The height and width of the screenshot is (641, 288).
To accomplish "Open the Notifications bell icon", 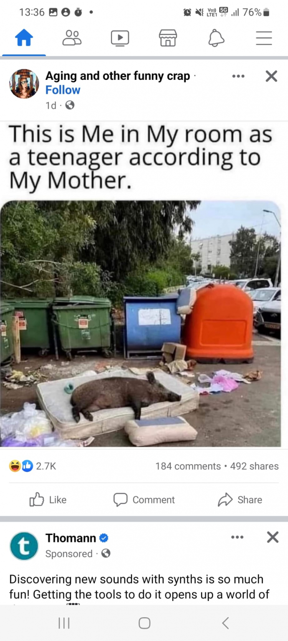I will [x=216, y=38].
